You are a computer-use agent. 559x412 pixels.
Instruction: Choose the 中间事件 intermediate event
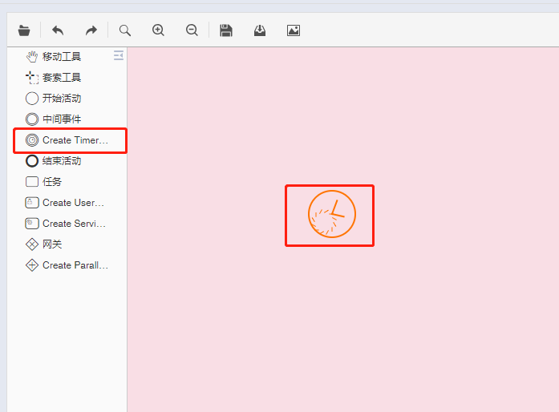point(54,119)
